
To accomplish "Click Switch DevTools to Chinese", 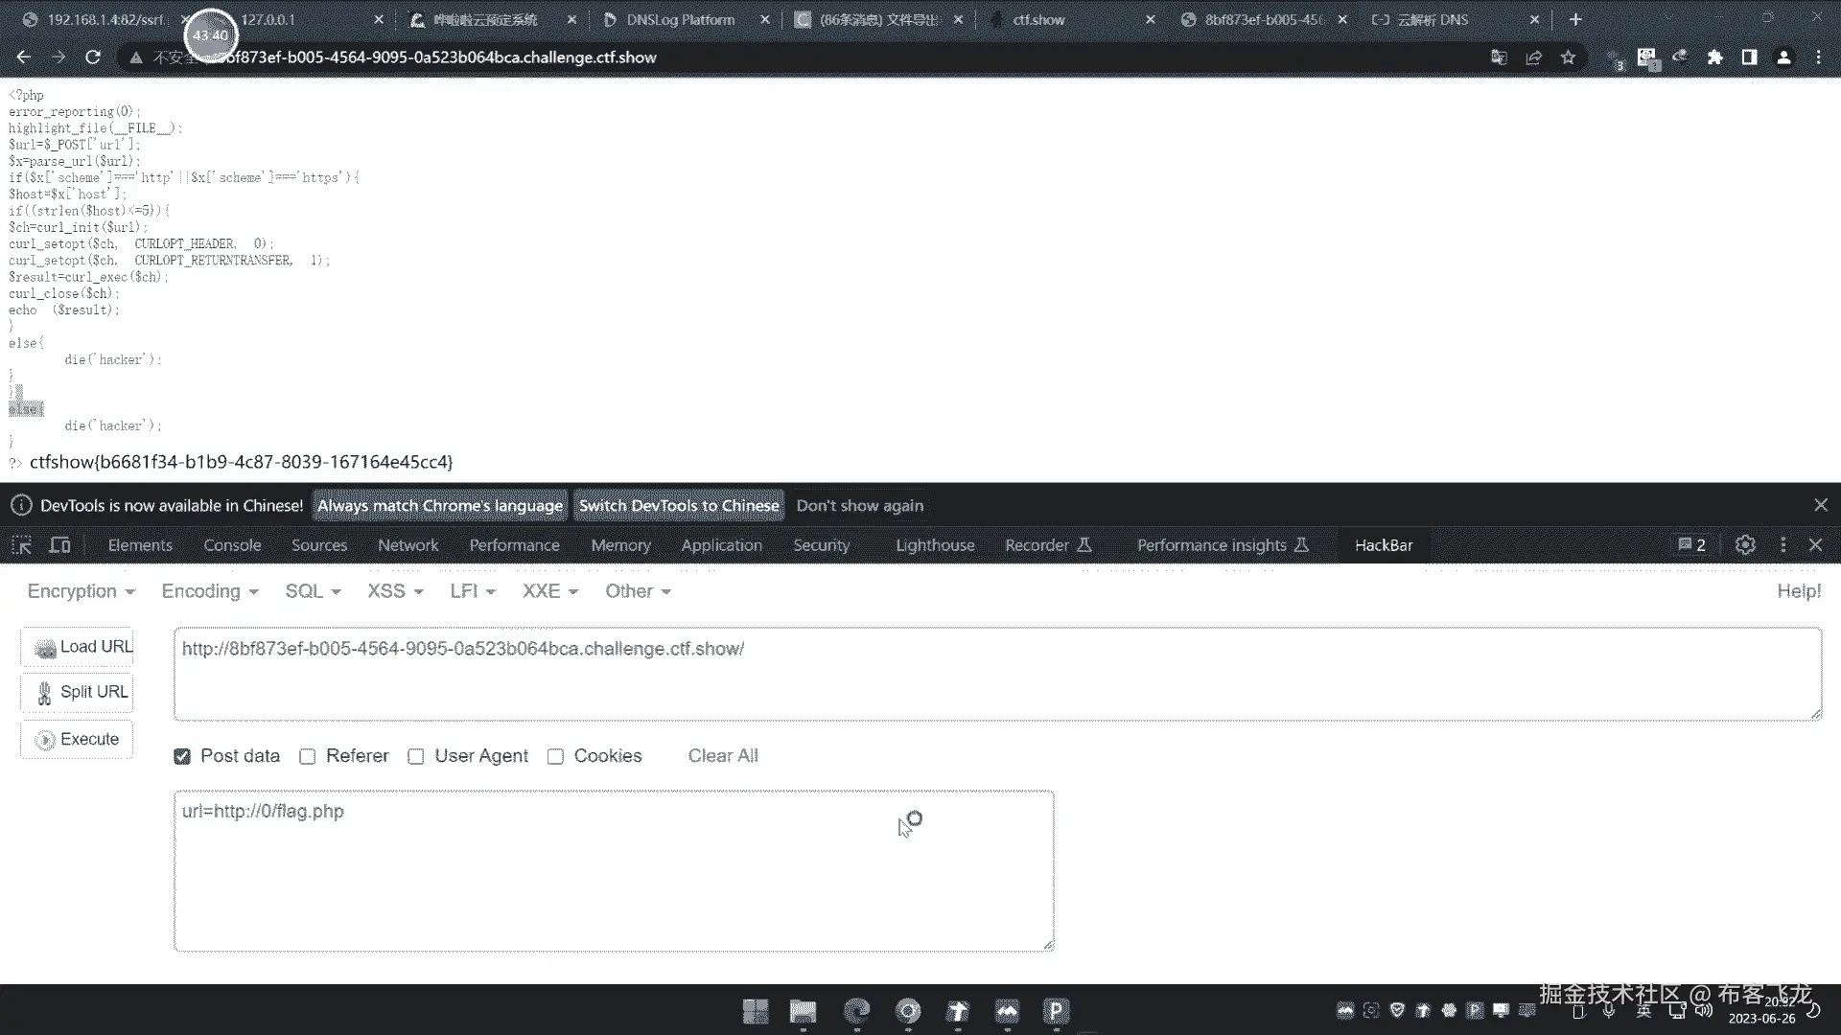I will pos(678,506).
